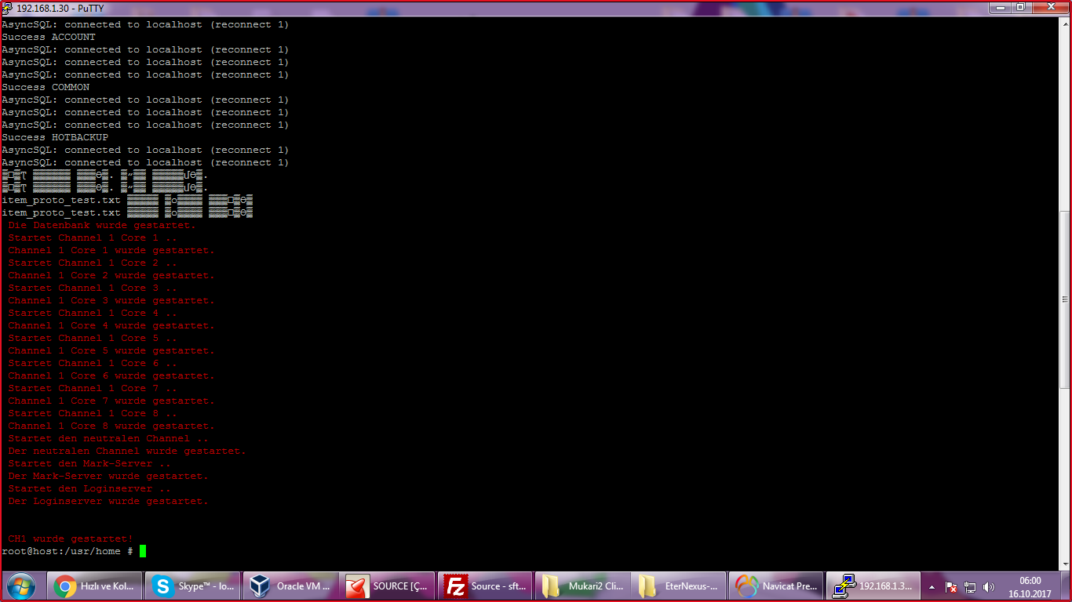The height and width of the screenshot is (602, 1072).
Task: Click 'Channel 1 Core 8 wurde gestartet.'
Action: (111, 426)
